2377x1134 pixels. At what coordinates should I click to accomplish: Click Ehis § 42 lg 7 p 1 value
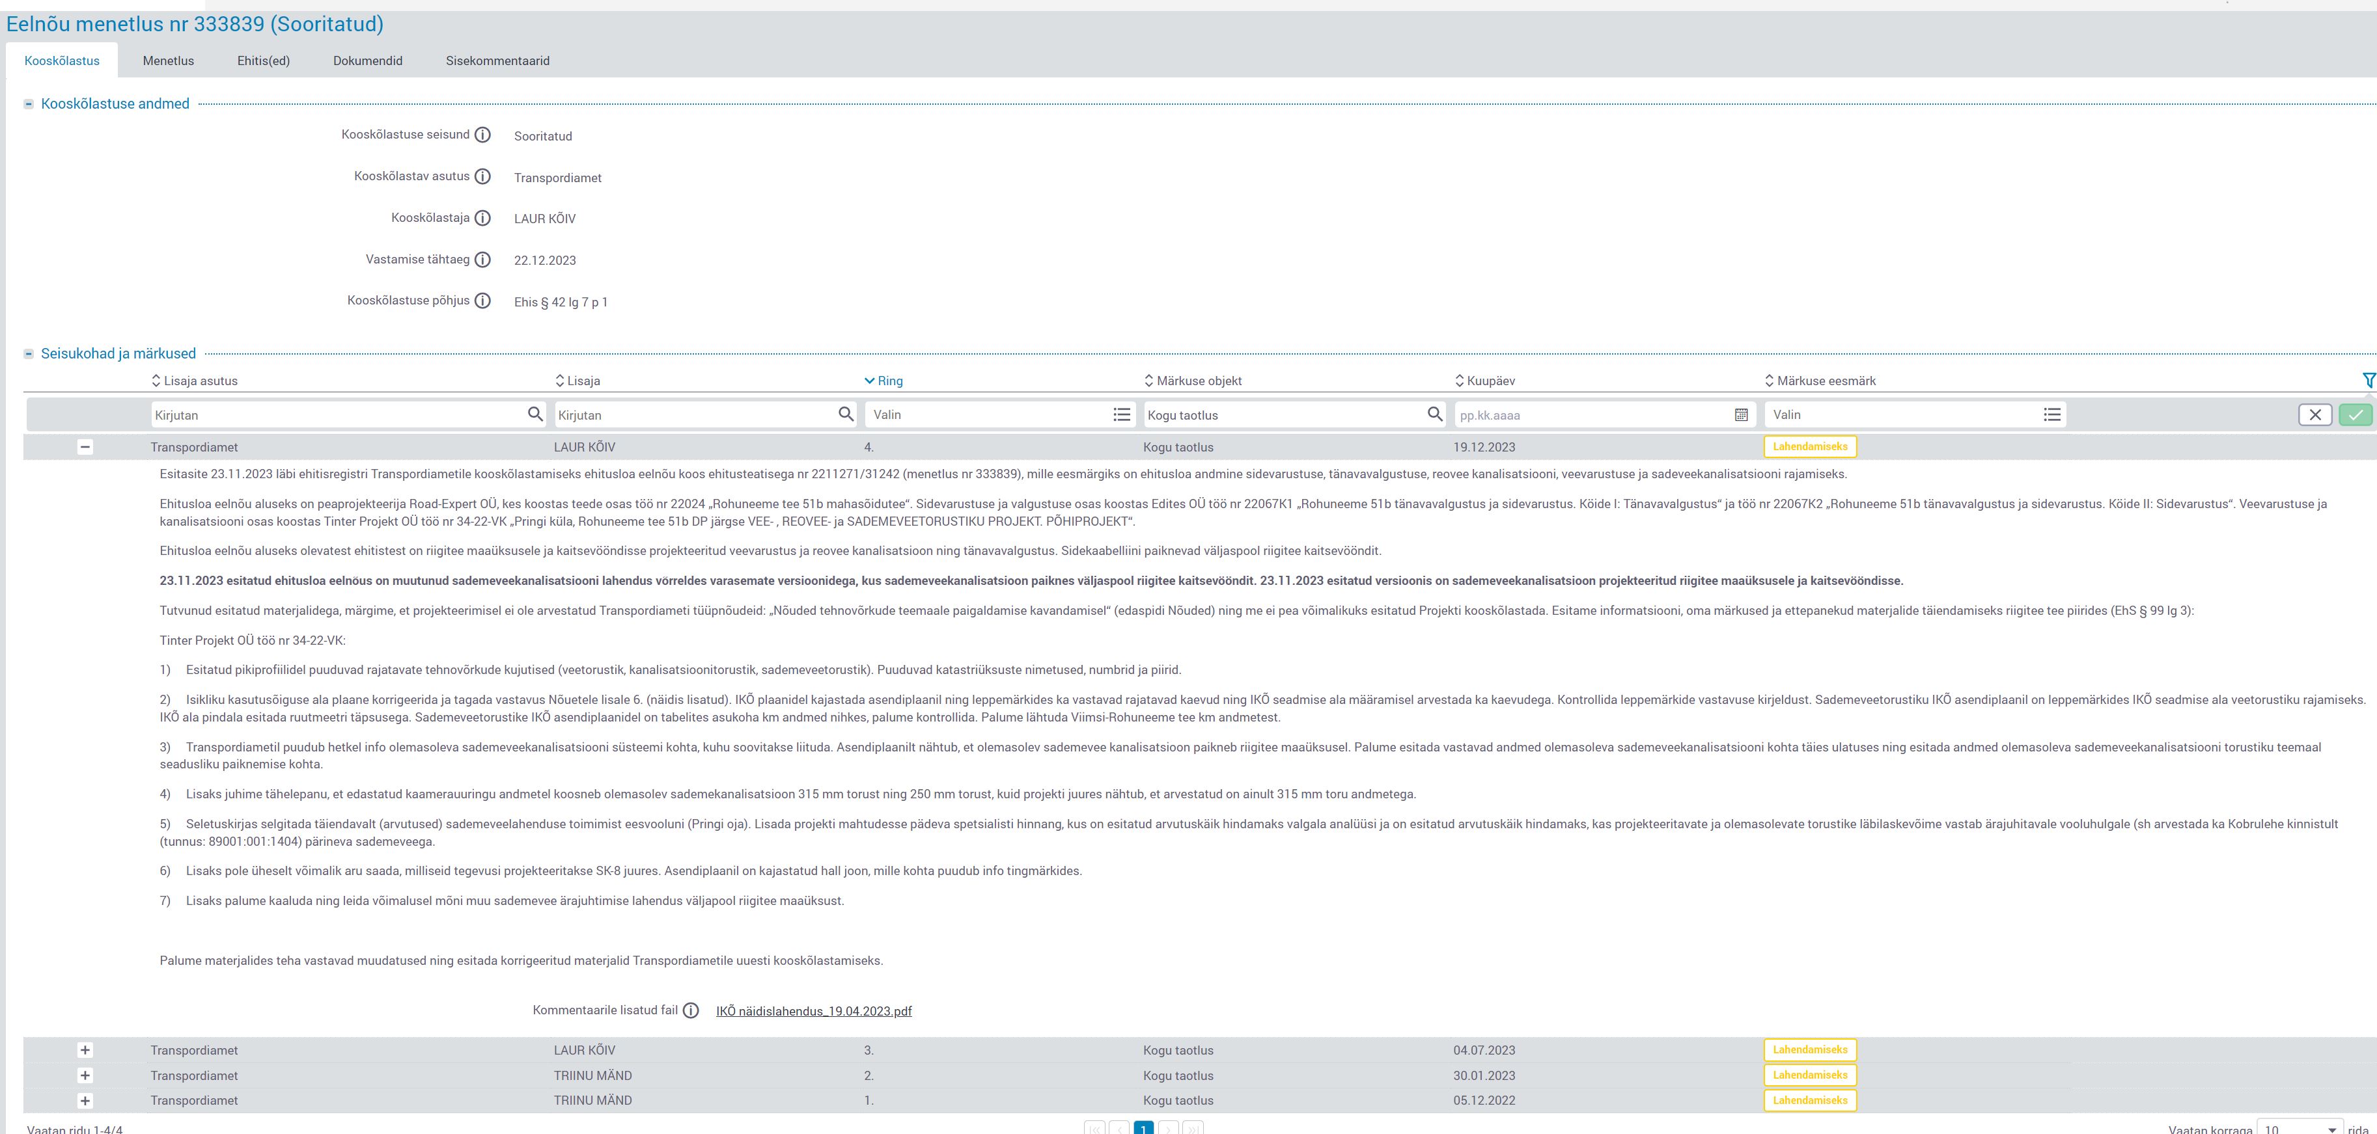click(561, 303)
